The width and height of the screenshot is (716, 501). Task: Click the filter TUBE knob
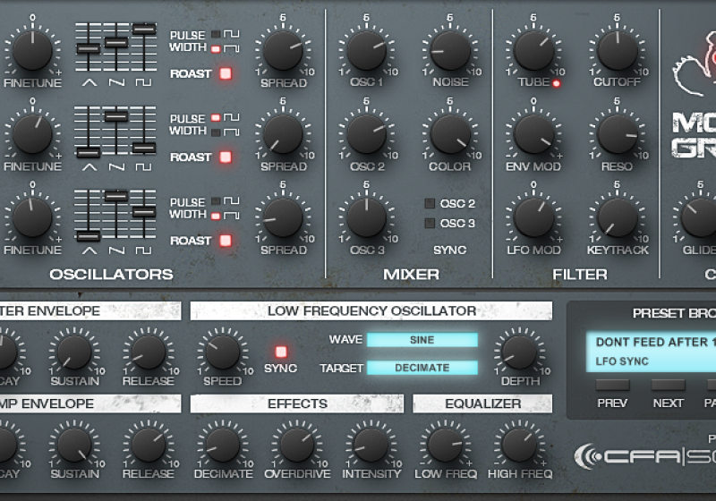(x=533, y=50)
